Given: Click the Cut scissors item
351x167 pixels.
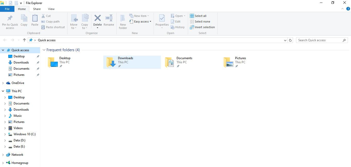Looking at the screenshot, I should point(46,16).
